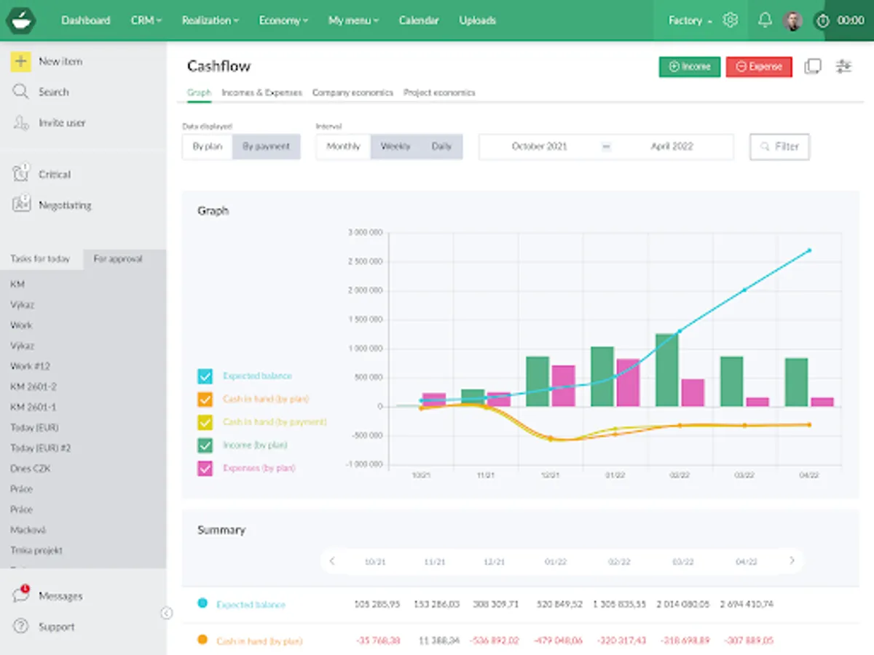The image size is (874, 655).
Task: Switch to Company economics tab
Action: pyautogui.click(x=353, y=92)
